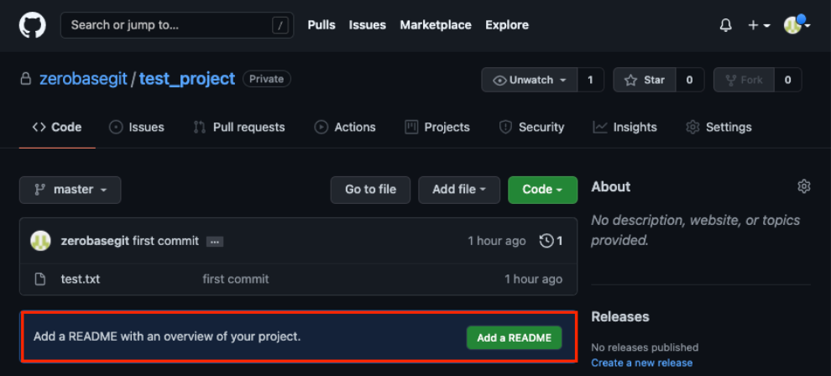Click the green Add a README button
This screenshot has height=376, width=831.
(514, 337)
